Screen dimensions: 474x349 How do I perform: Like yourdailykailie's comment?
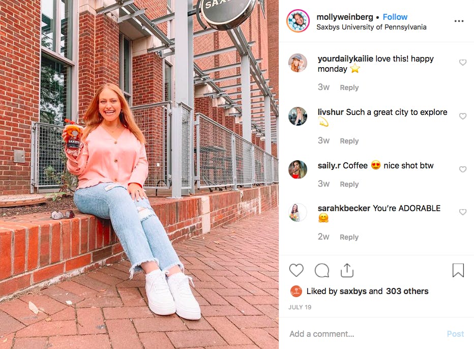coord(463,62)
